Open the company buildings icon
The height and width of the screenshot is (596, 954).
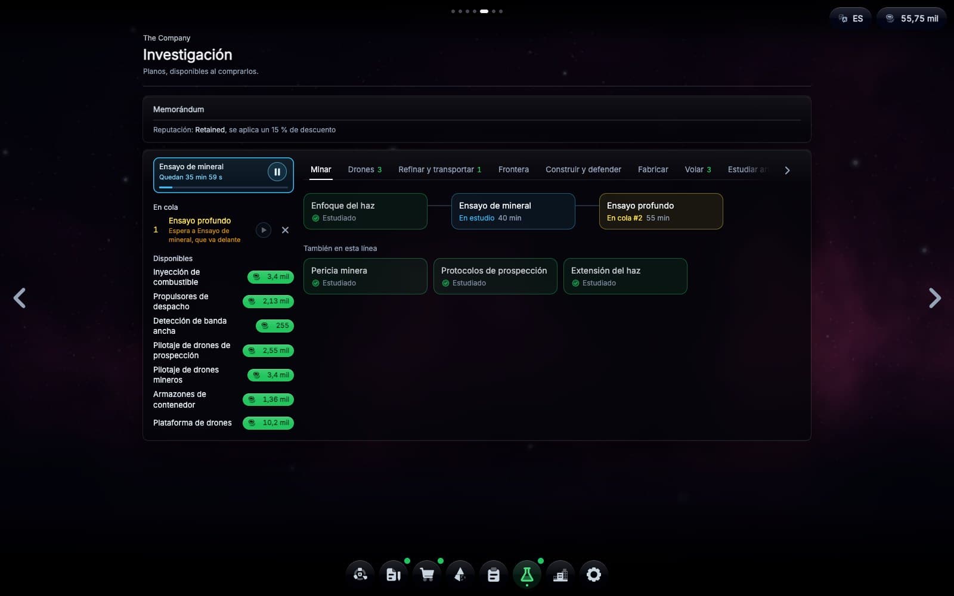[x=560, y=575]
